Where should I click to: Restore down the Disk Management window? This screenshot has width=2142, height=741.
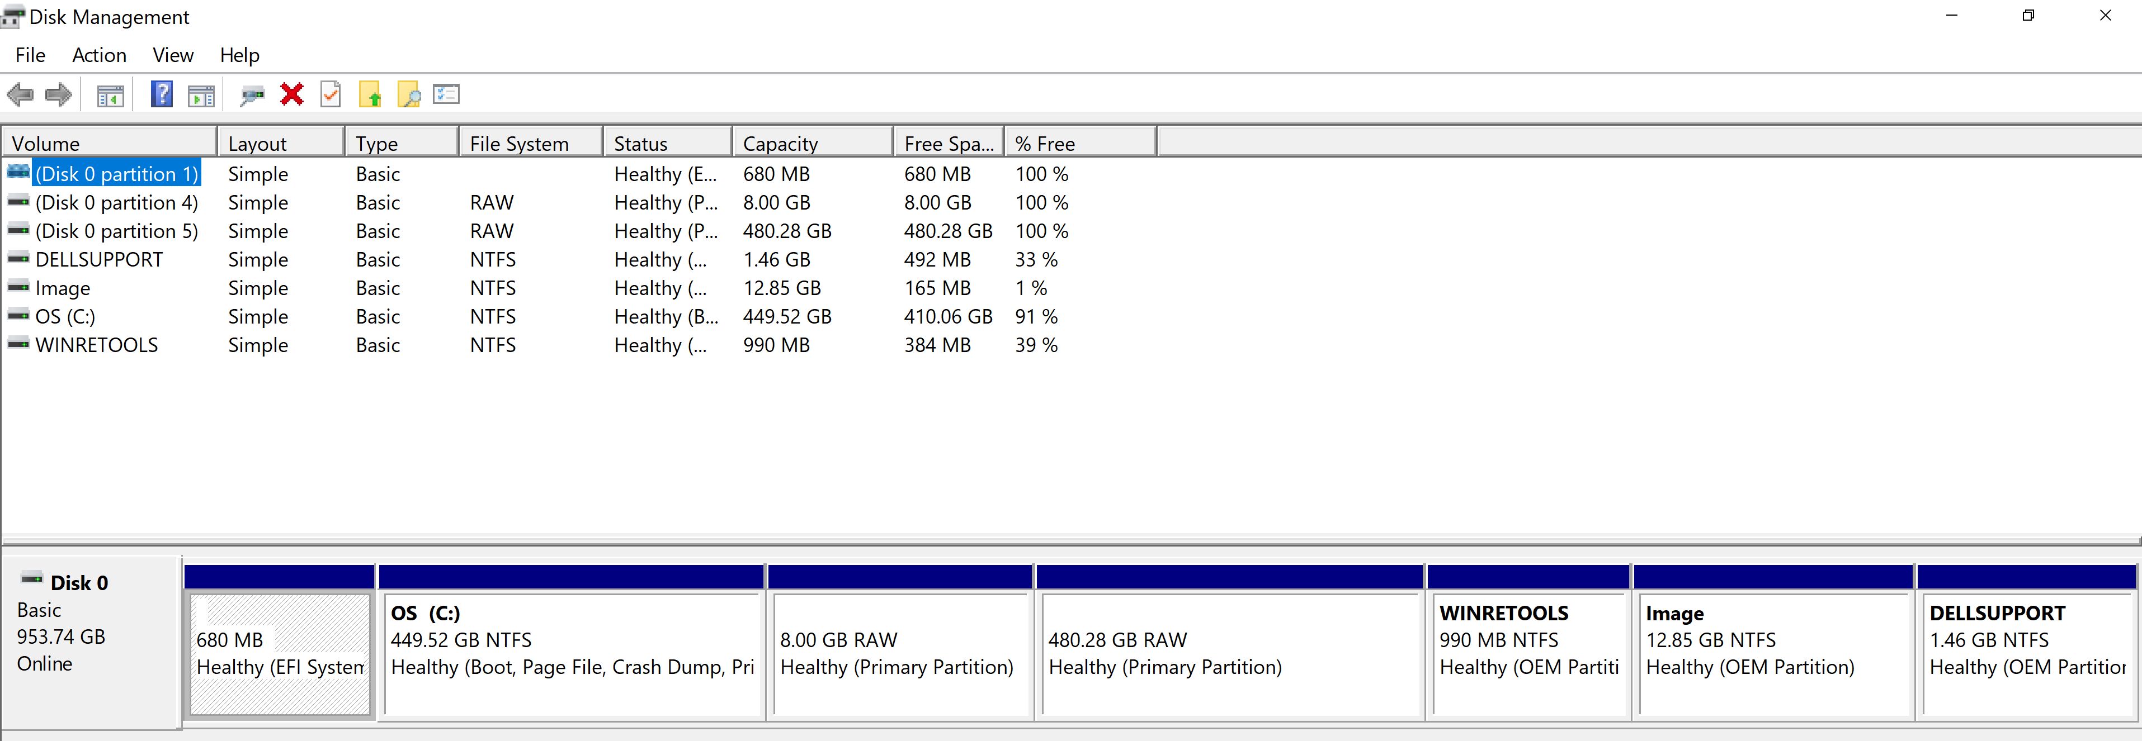[x=2029, y=16]
